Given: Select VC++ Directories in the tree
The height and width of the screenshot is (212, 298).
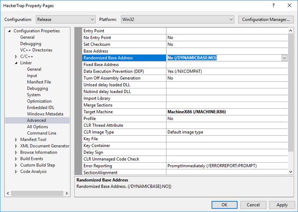Looking at the screenshot, I should [36, 50].
